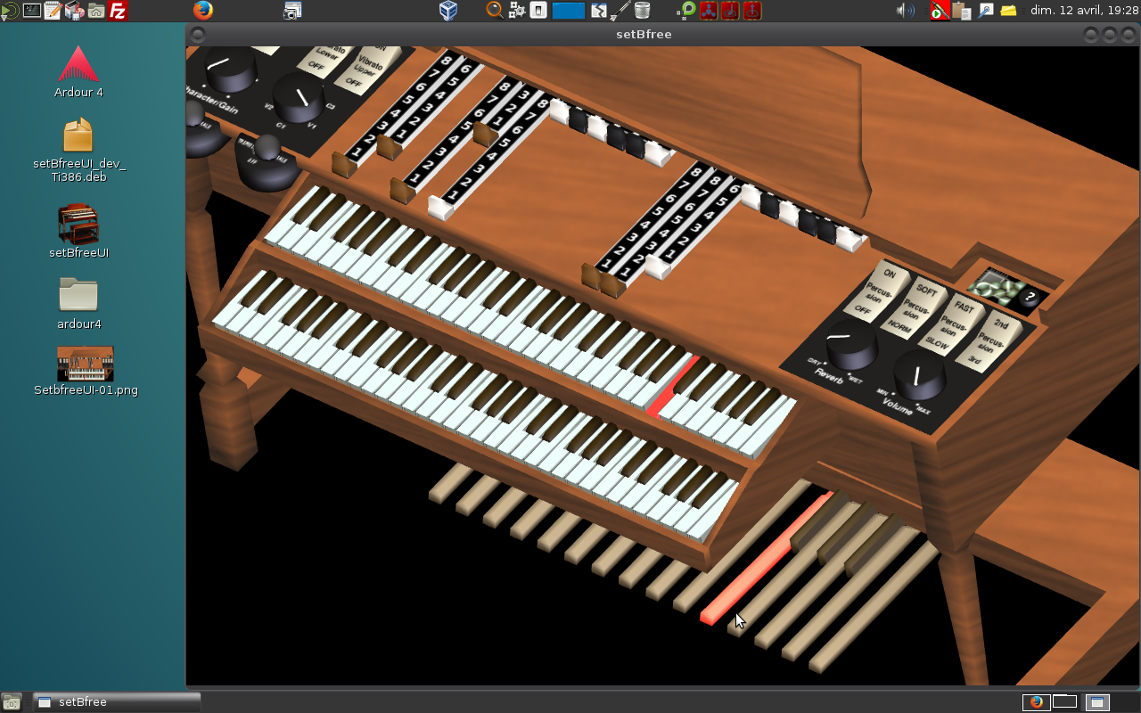Screen dimensions: 1141x713
Task: Open the terminal icon in the top panel
Action: [x=31, y=11]
